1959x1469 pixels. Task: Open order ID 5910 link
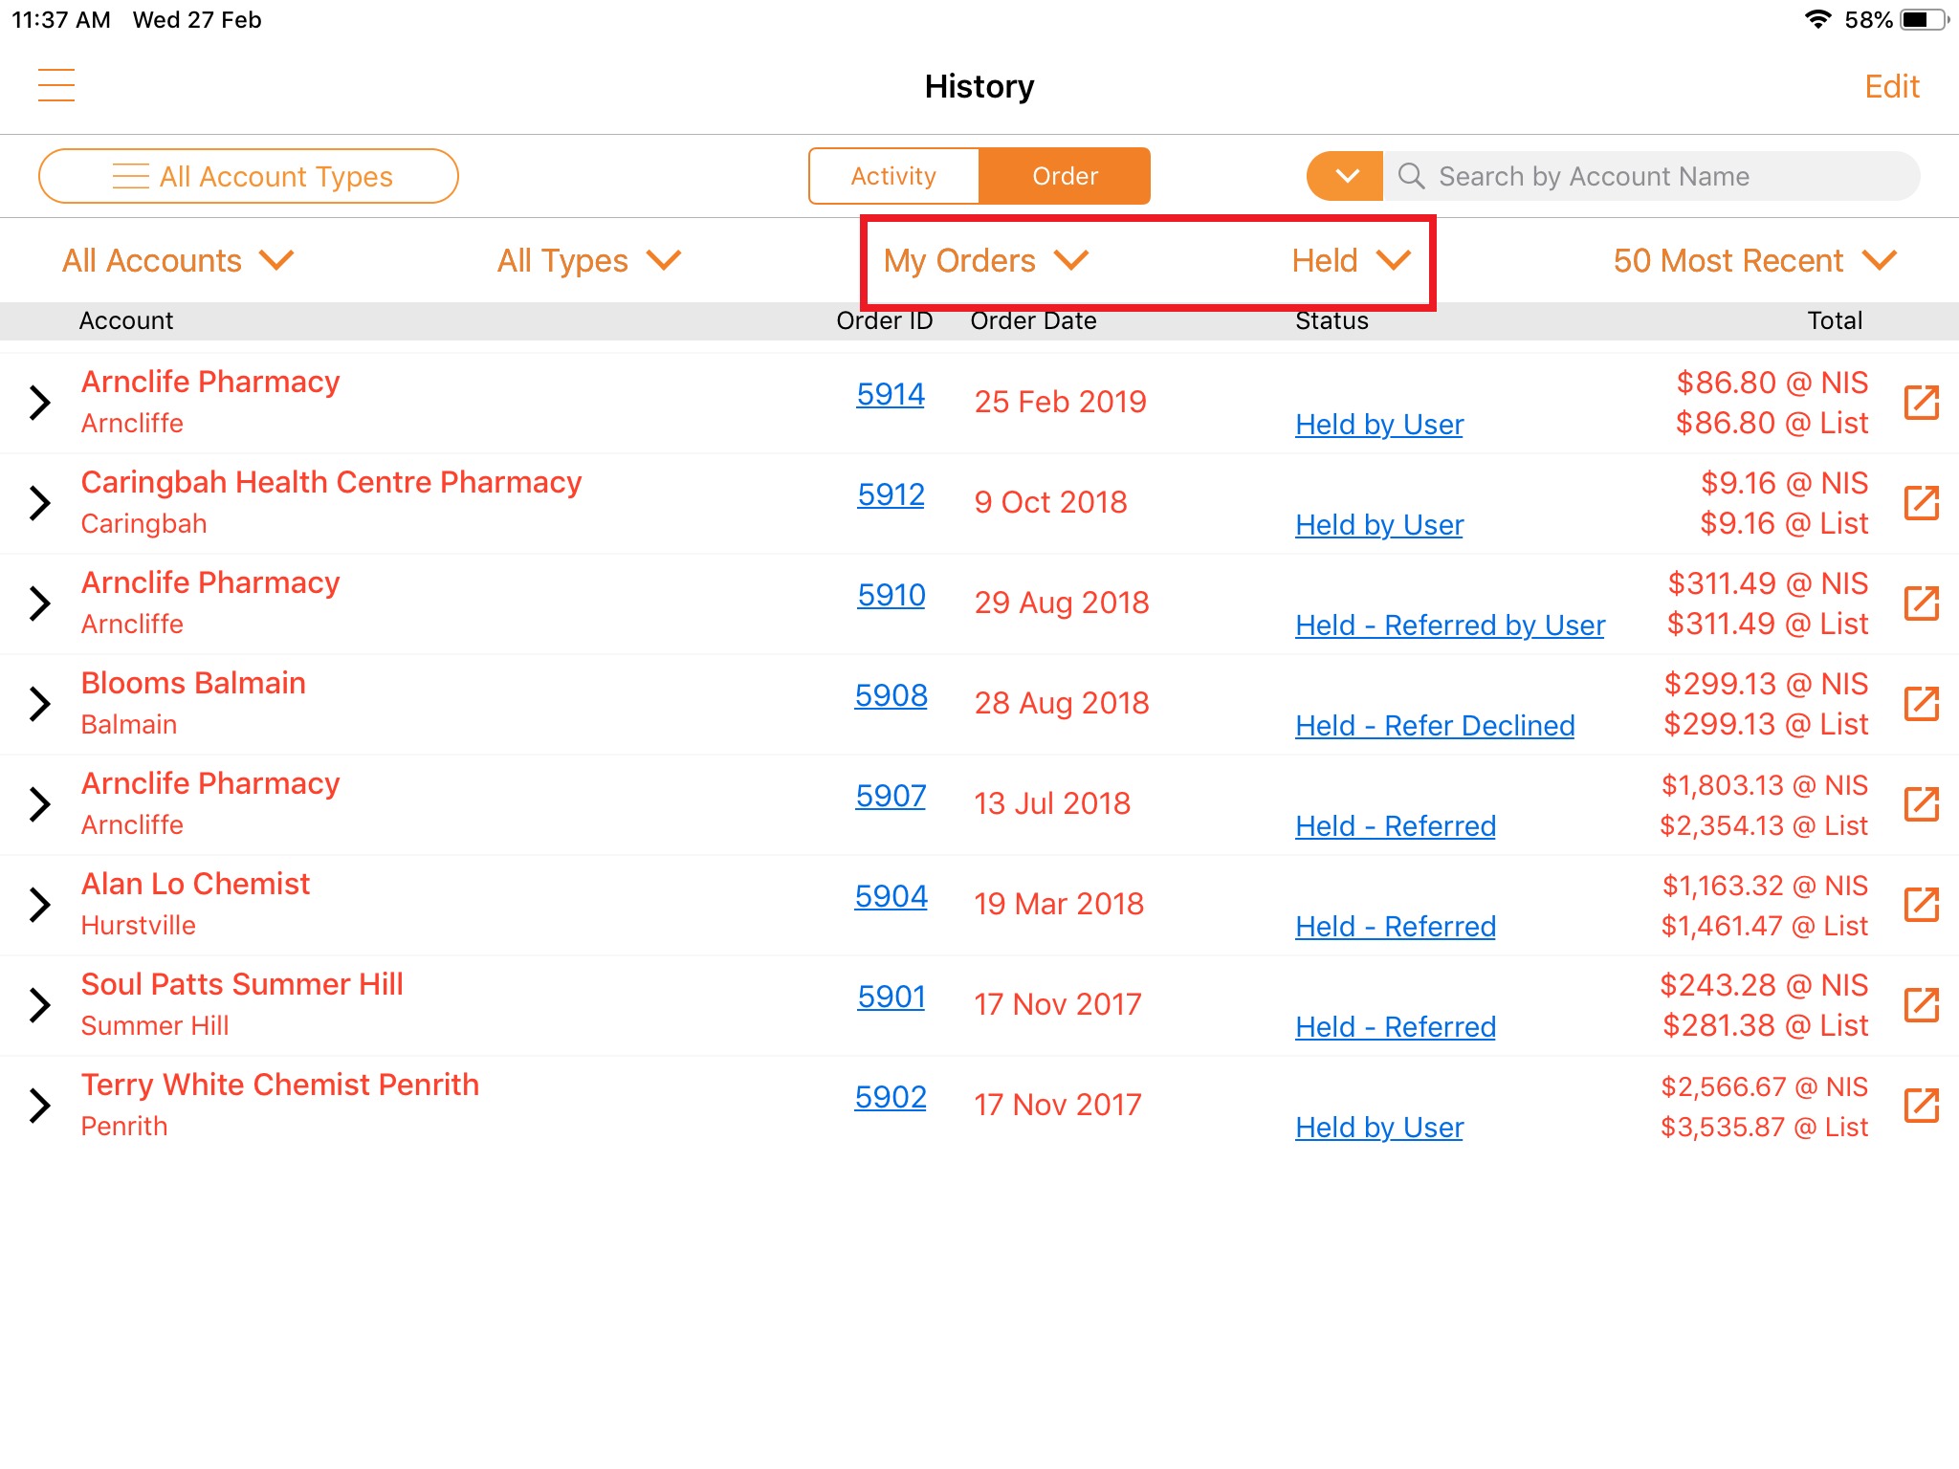click(891, 595)
